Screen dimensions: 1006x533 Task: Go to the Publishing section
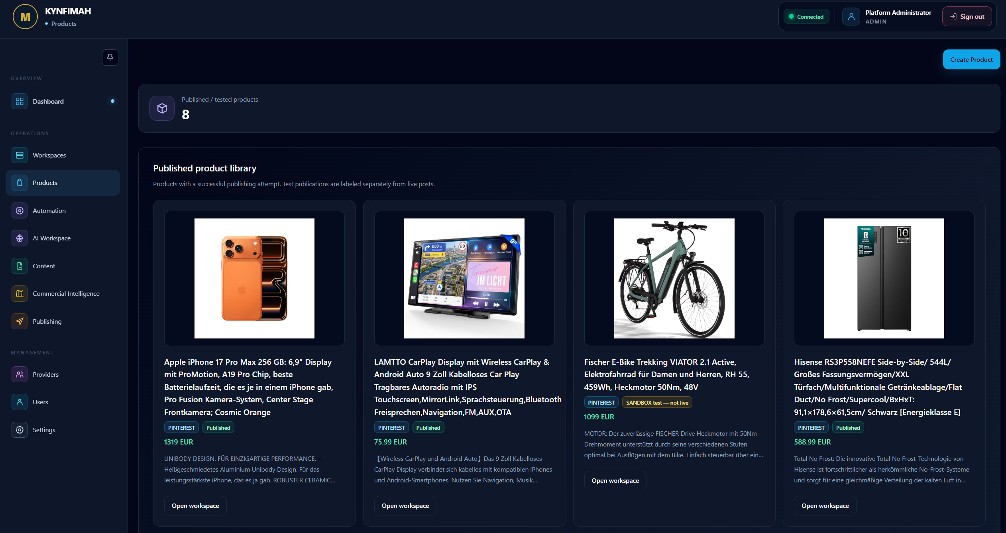(63, 321)
